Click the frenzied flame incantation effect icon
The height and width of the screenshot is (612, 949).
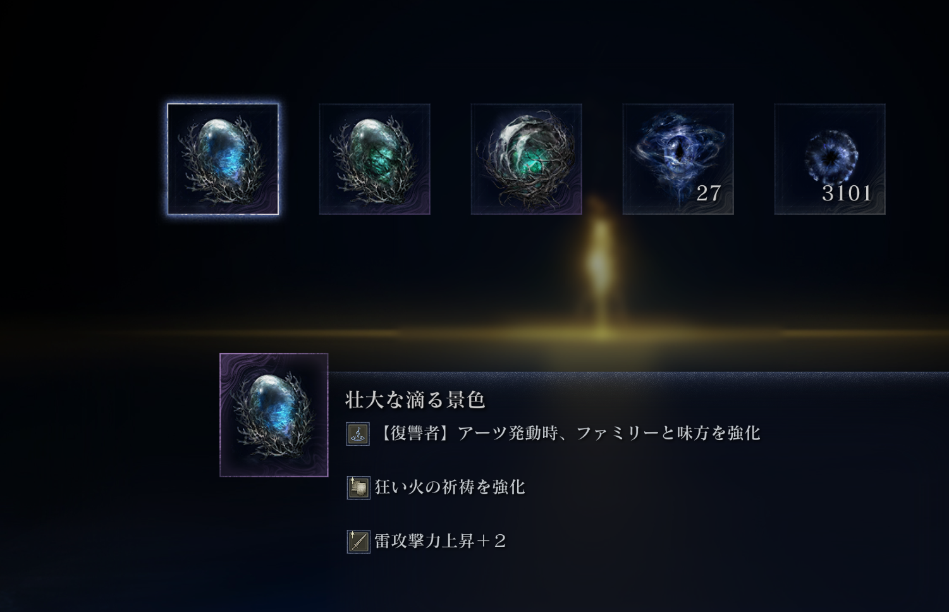[x=358, y=488]
